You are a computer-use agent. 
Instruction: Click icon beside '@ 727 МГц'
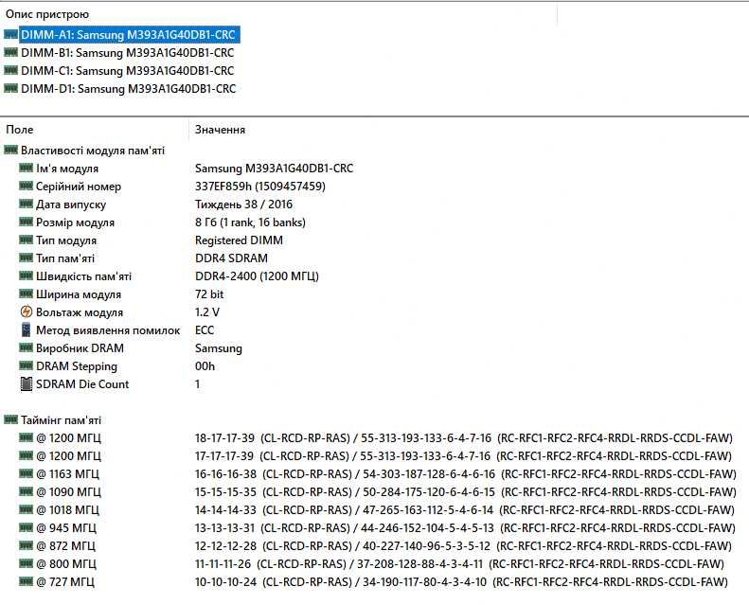[26, 581]
